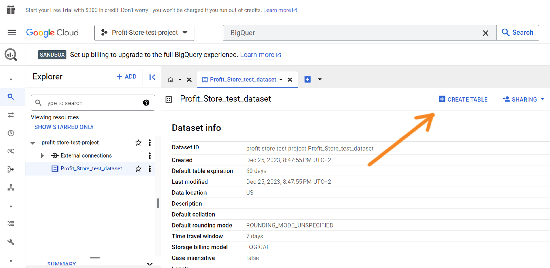The height and width of the screenshot is (268, 550).
Task: Open actions menu for profit-store-test-project
Action: pyautogui.click(x=149, y=143)
